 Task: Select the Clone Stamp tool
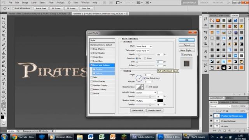click(4, 53)
